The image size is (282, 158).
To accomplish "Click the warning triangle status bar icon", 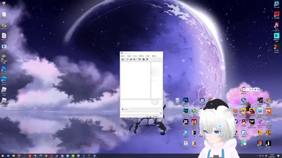I will click(x=151, y=117).
